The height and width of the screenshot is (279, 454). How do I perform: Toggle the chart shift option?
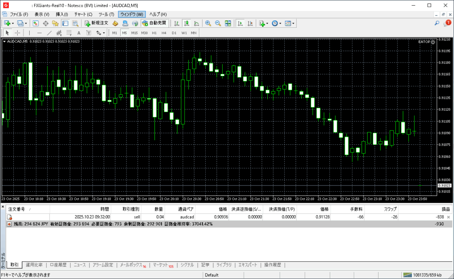250,23
